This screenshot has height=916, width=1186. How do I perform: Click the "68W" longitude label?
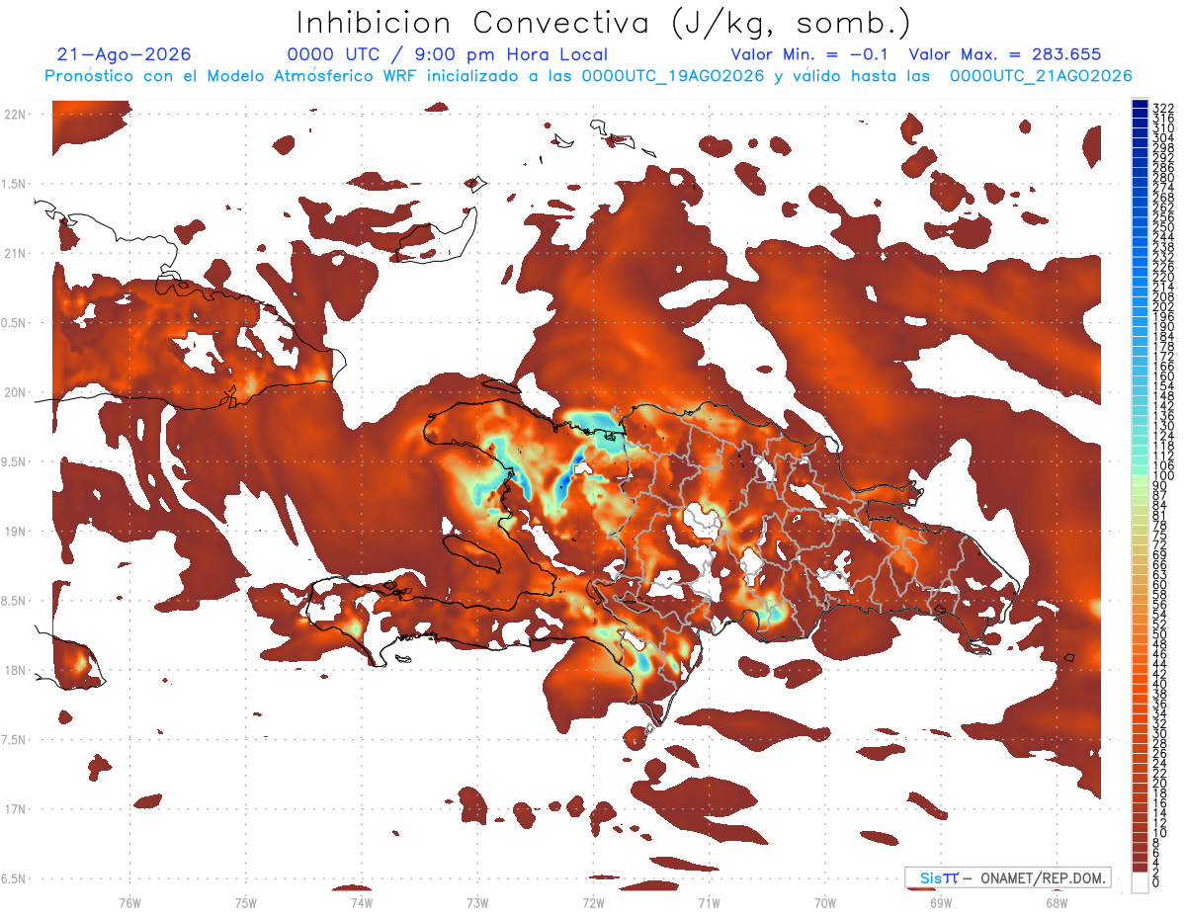click(1057, 903)
